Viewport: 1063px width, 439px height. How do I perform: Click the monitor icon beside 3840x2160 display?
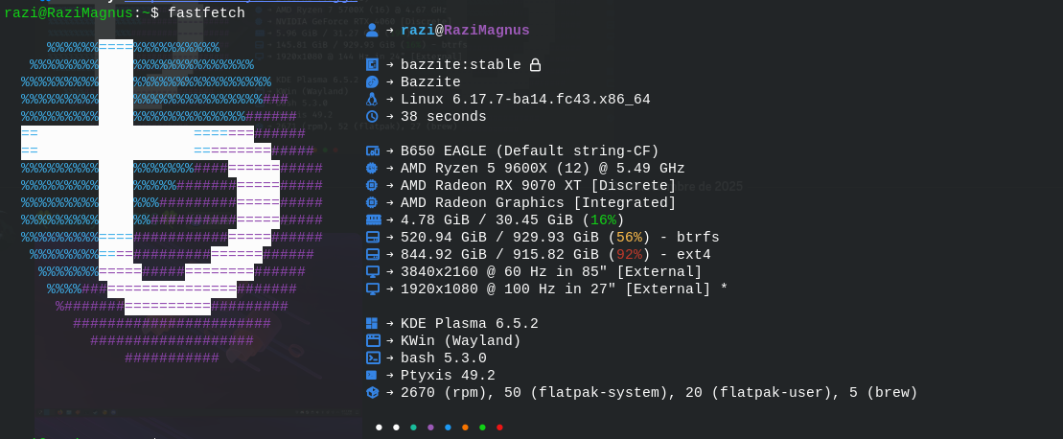(x=372, y=271)
